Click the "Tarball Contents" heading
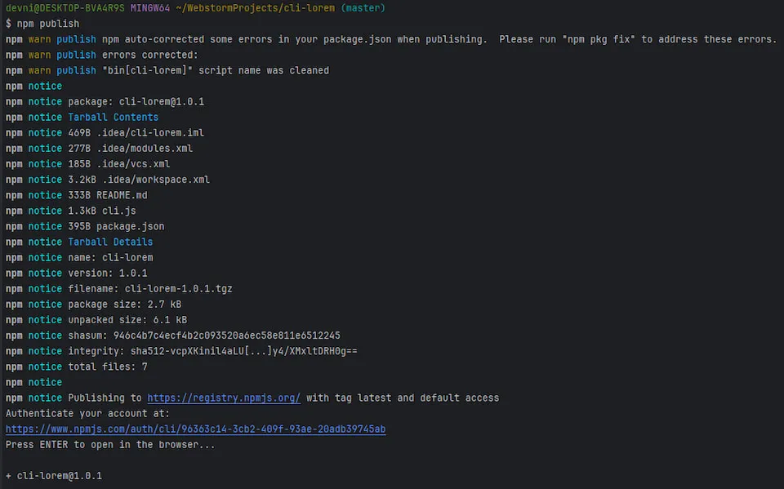 (x=113, y=117)
